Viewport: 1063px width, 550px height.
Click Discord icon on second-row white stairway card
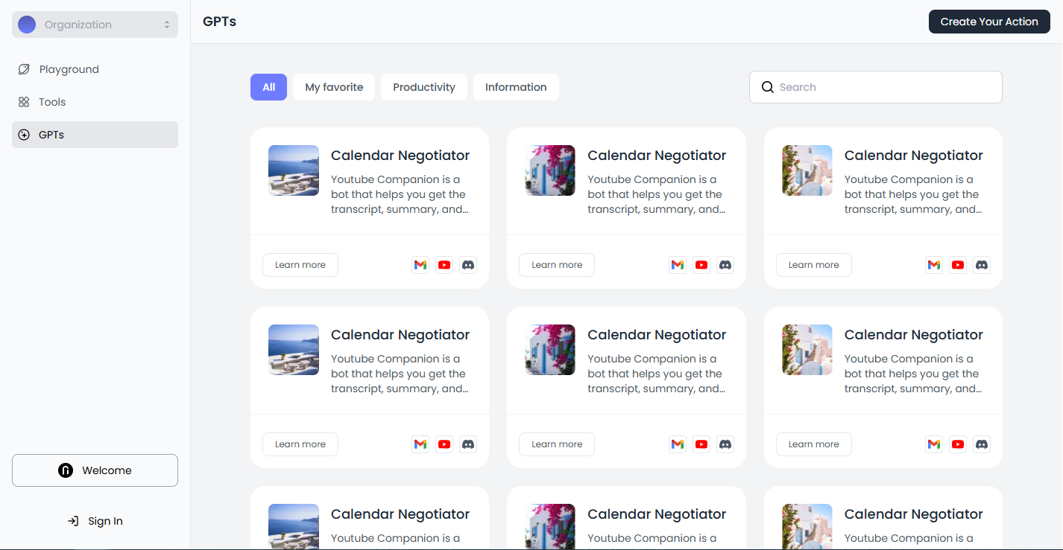[982, 444]
